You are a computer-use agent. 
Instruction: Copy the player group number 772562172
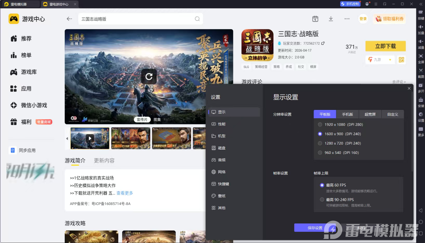point(323,43)
